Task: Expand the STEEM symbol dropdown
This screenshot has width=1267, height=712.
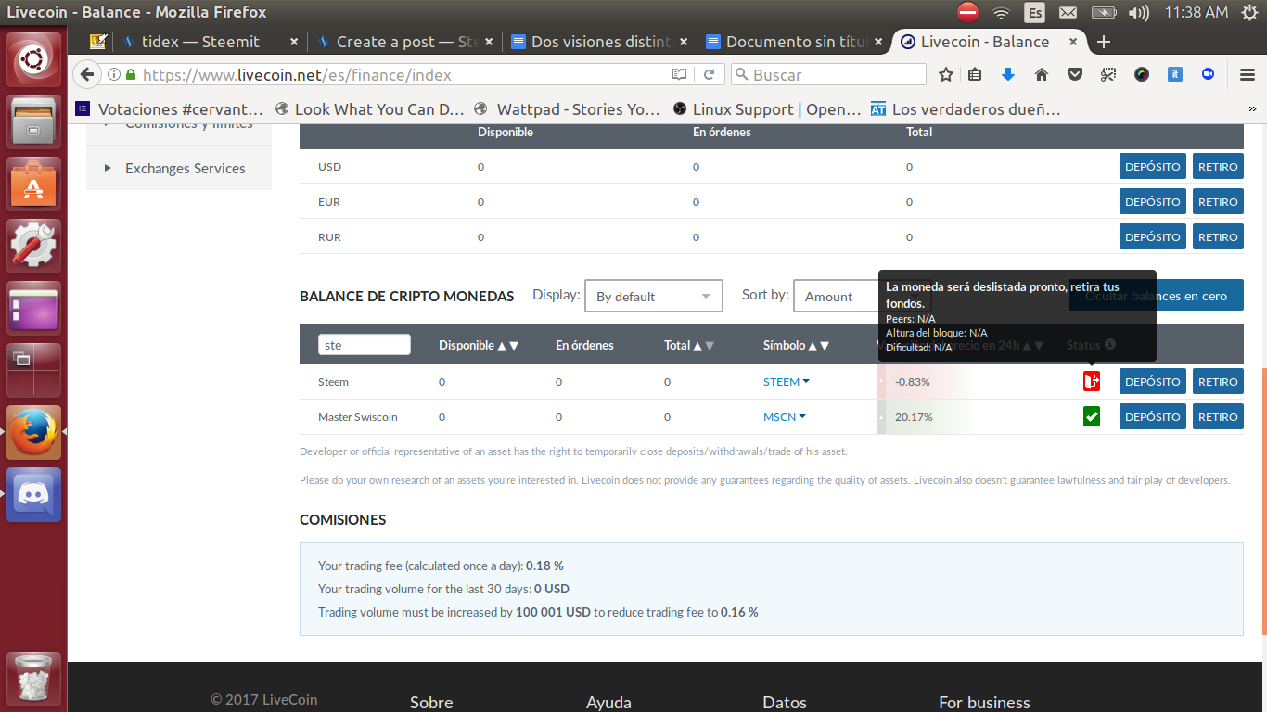Action: 786,381
